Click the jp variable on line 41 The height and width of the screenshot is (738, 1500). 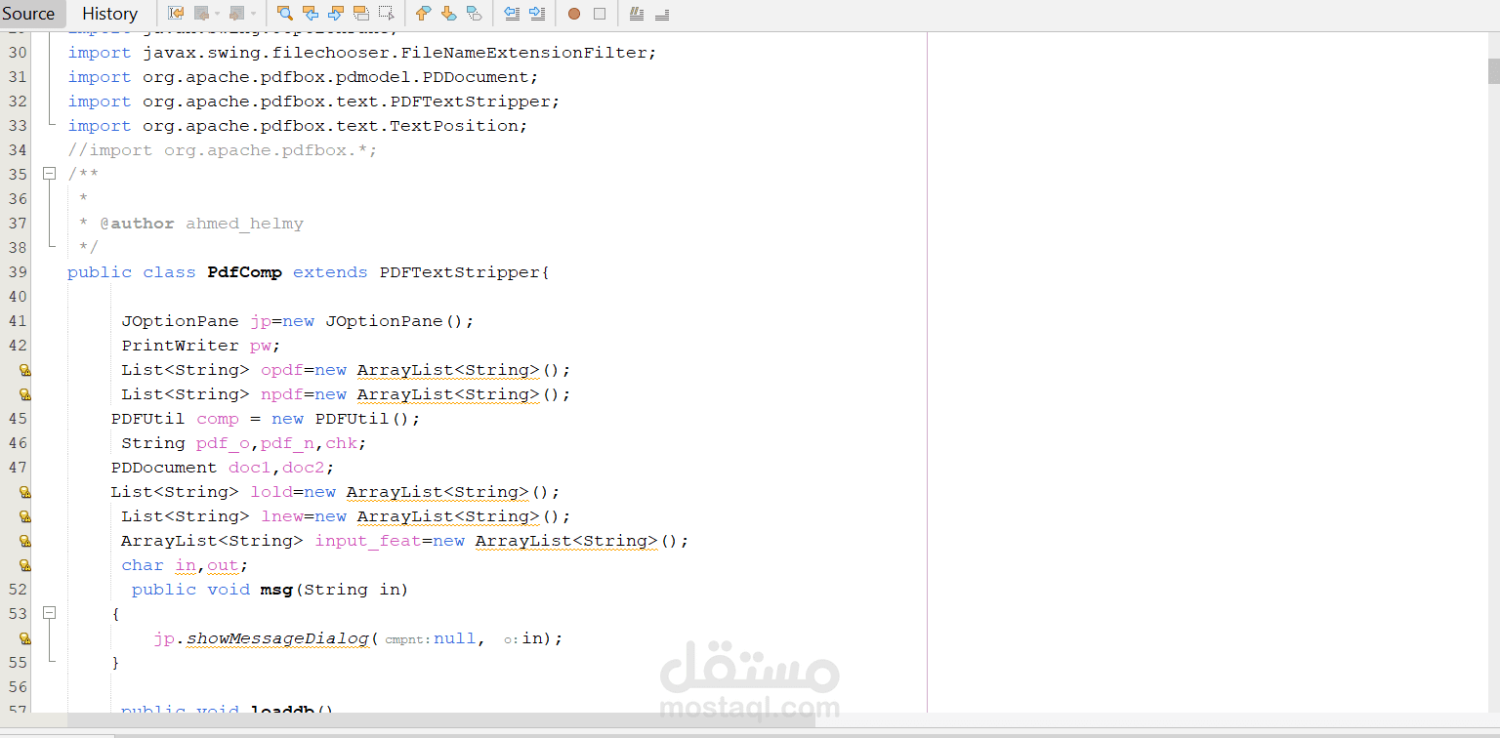pos(260,321)
